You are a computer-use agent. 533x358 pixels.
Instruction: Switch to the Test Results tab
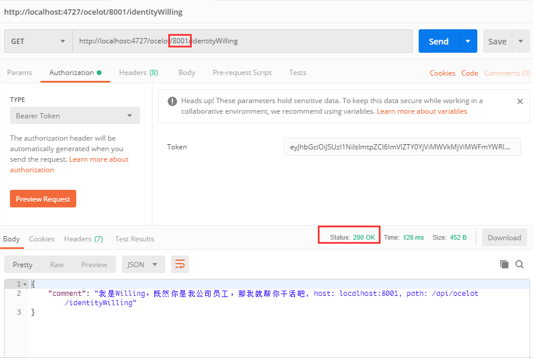pos(134,239)
